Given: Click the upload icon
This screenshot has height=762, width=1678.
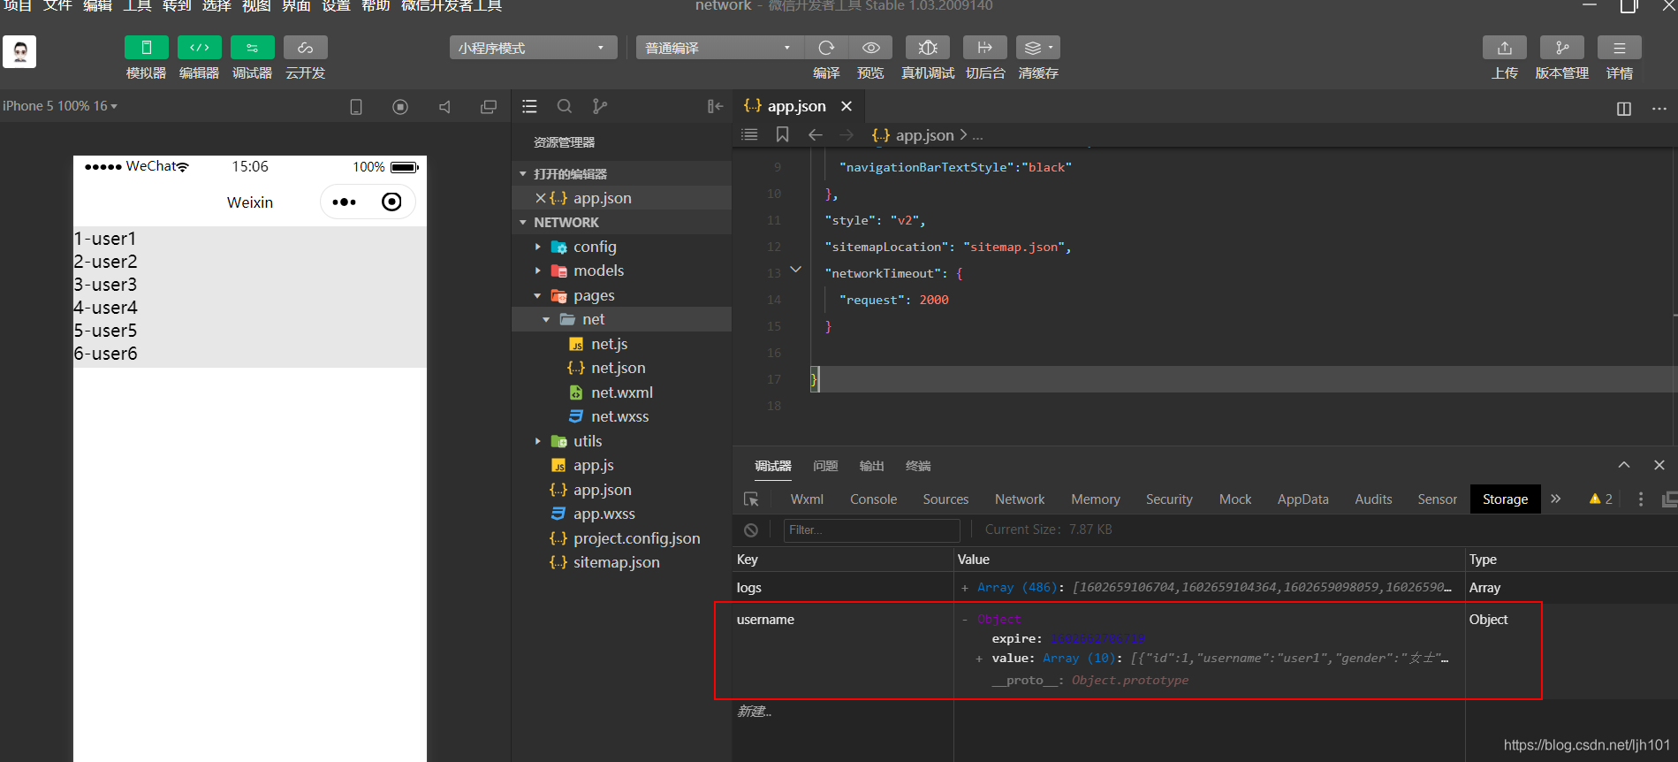Looking at the screenshot, I should click(x=1505, y=47).
